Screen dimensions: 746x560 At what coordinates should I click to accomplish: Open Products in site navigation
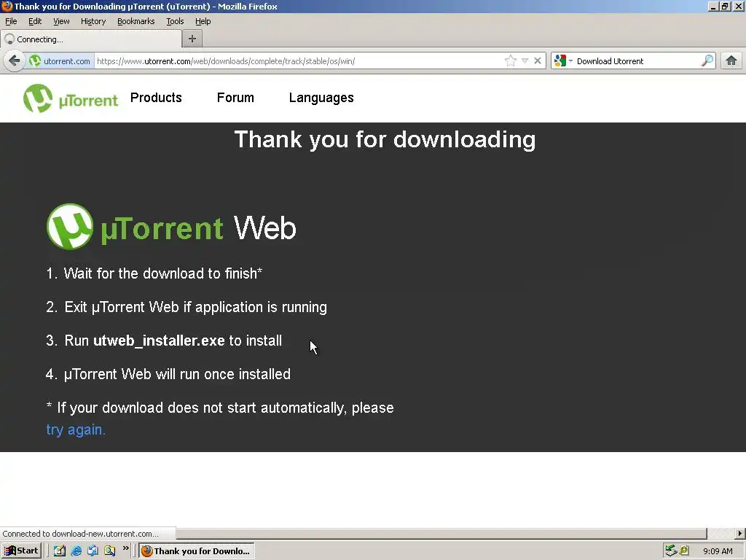[x=156, y=98]
